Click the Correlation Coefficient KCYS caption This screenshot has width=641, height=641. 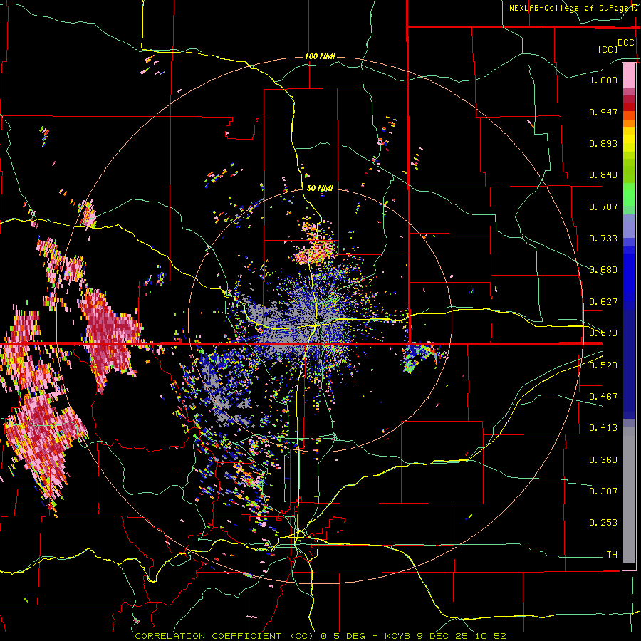coord(320,636)
